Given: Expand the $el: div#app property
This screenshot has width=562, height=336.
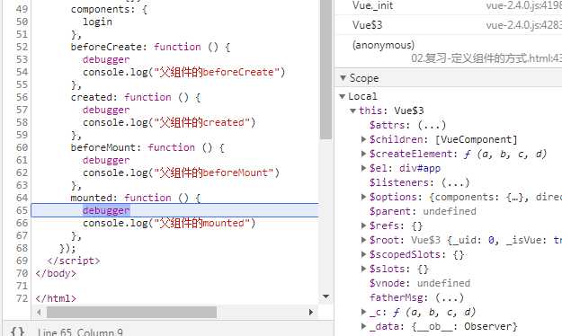Looking at the screenshot, I should [363, 168].
